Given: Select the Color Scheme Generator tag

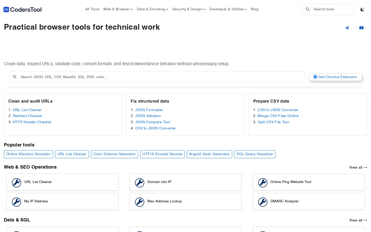Looking at the screenshot, I should click(x=114, y=154).
